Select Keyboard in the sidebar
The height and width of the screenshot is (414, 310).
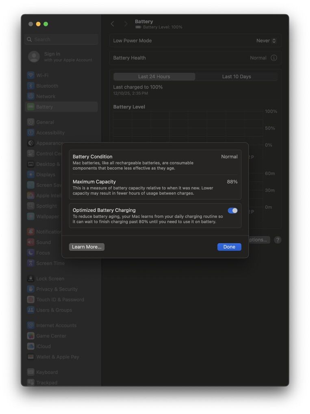click(47, 372)
